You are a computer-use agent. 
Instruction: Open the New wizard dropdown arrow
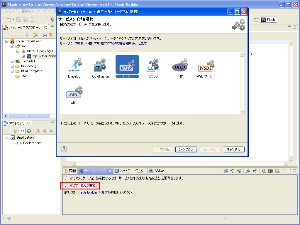point(13,19)
